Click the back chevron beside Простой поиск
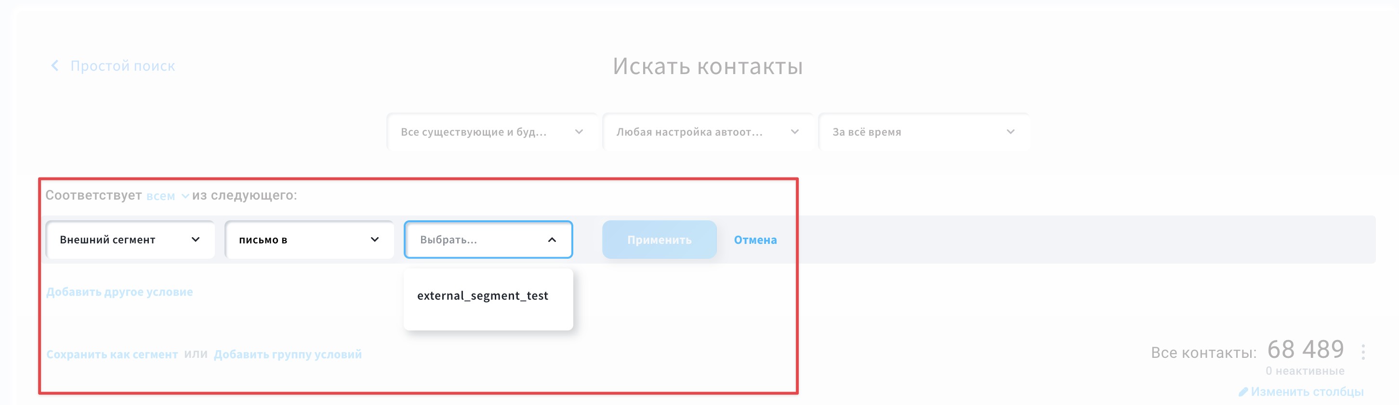 coord(54,65)
